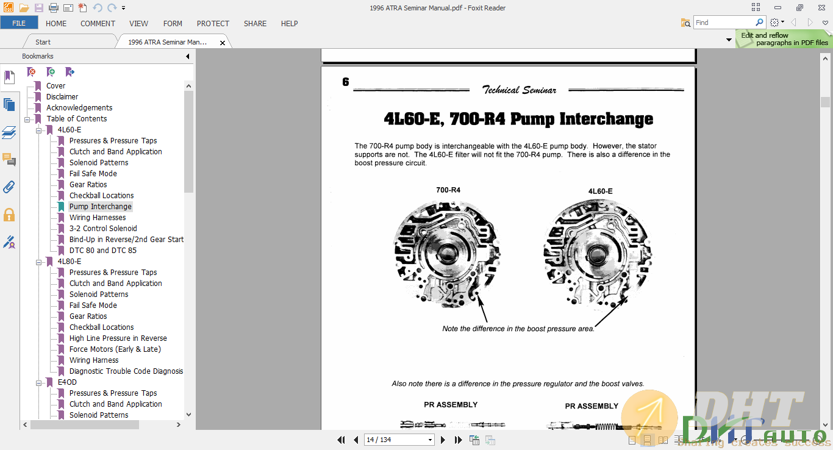Open the HELP ribbon tab
Image resolution: width=833 pixels, height=450 pixels.
(289, 23)
